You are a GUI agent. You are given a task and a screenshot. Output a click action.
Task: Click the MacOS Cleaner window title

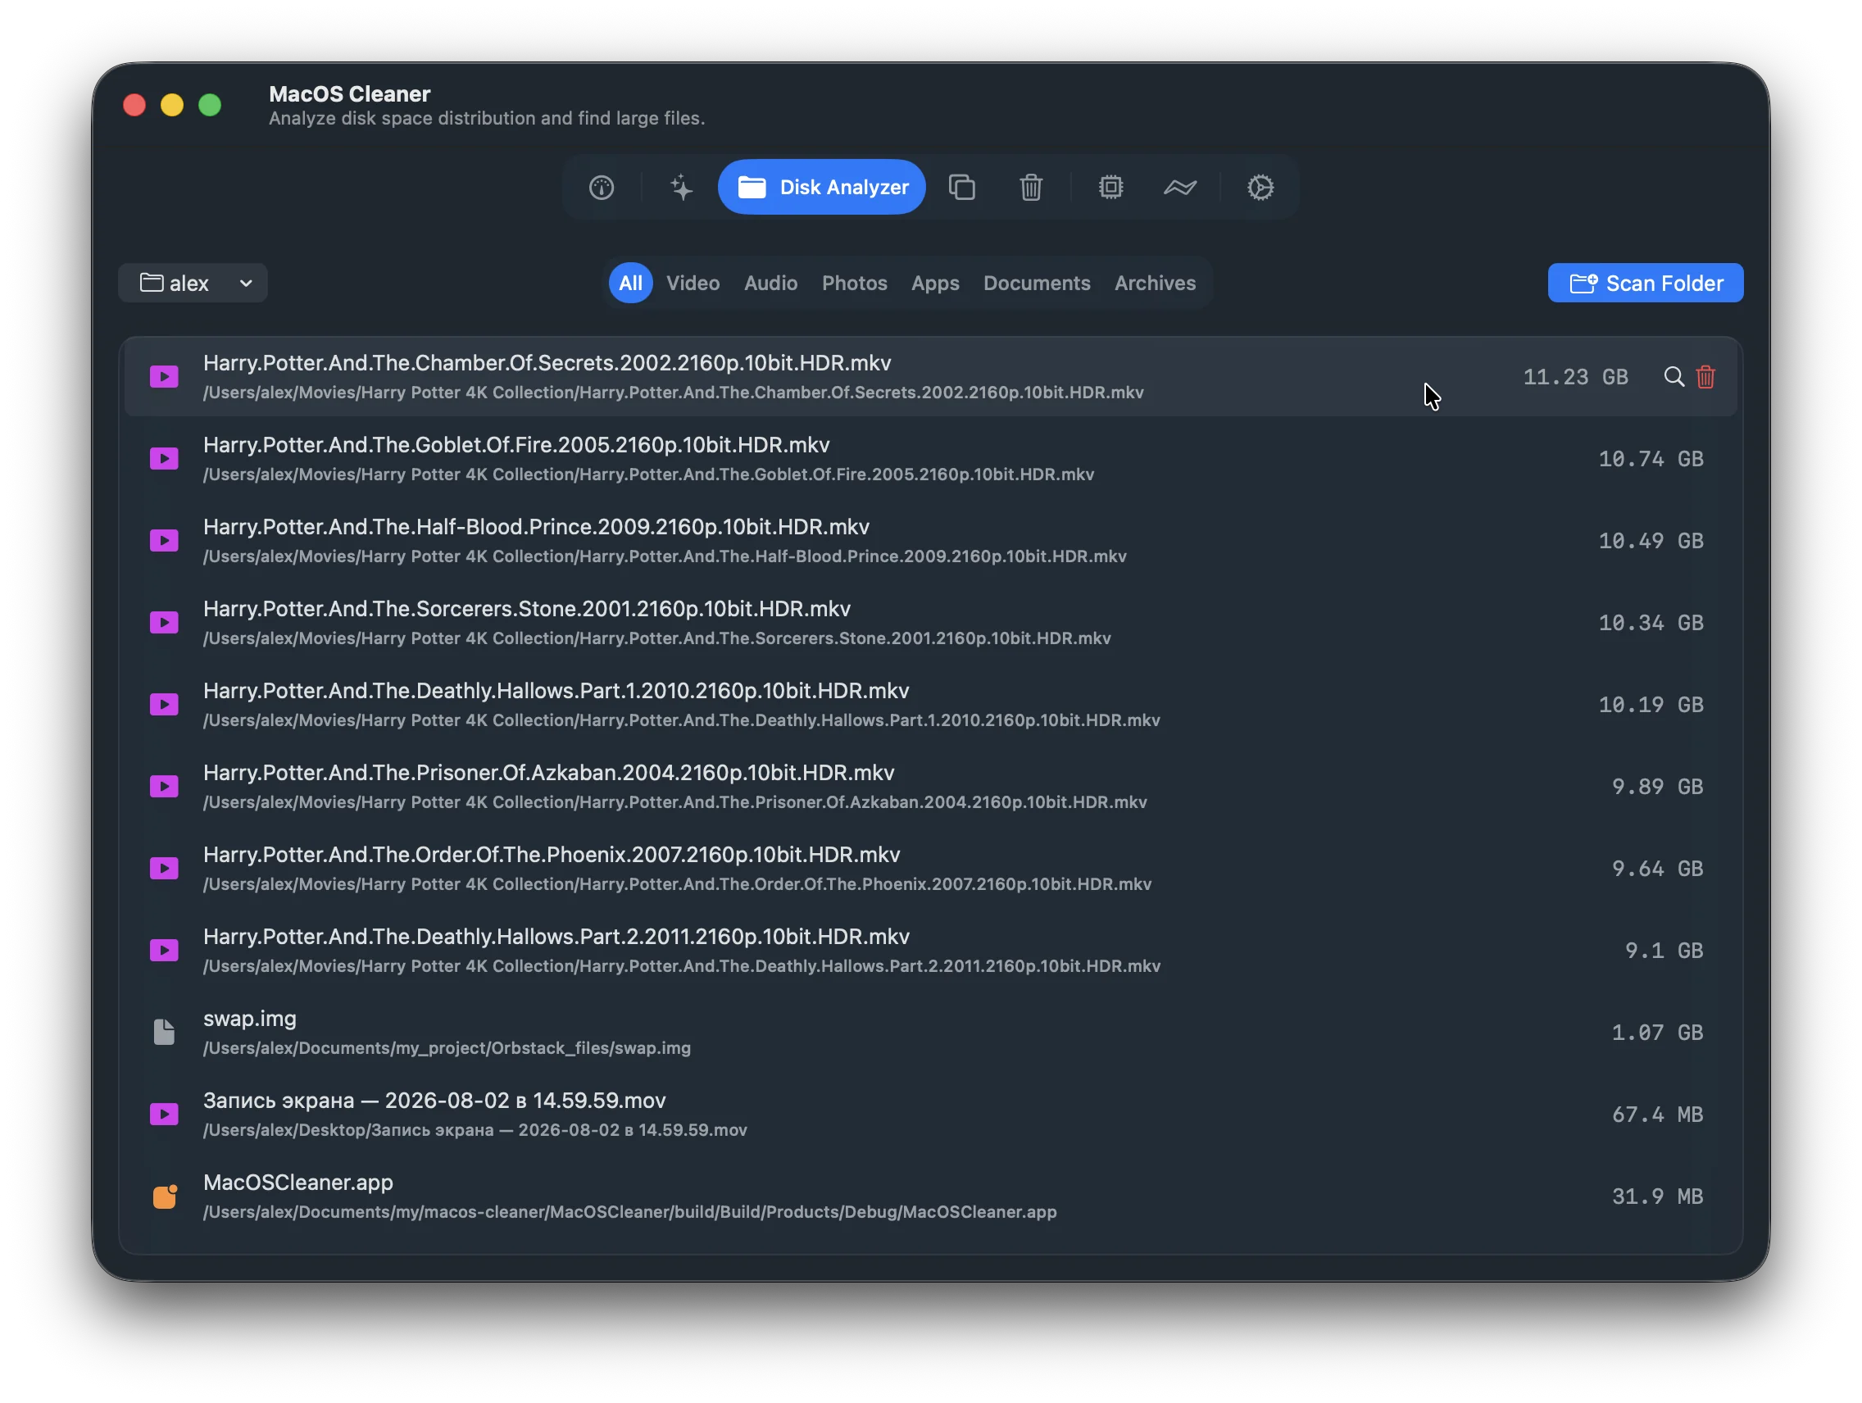coord(349,93)
